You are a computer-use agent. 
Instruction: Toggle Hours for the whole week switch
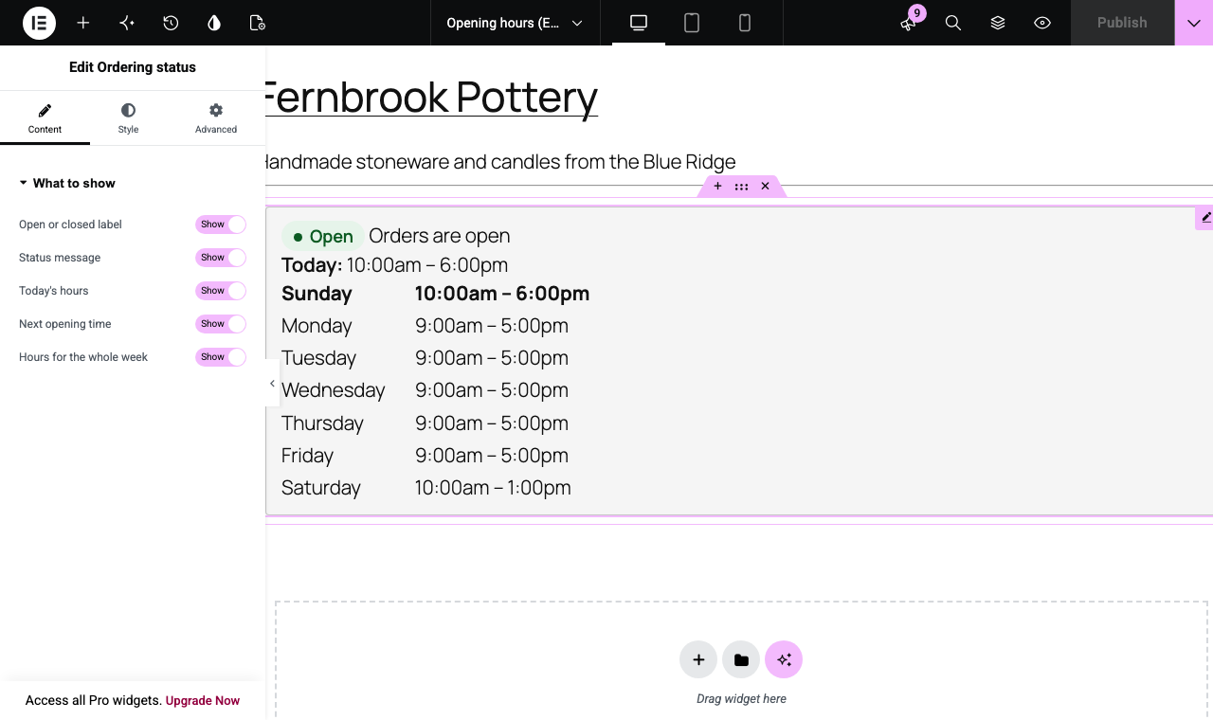(x=221, y=357)
